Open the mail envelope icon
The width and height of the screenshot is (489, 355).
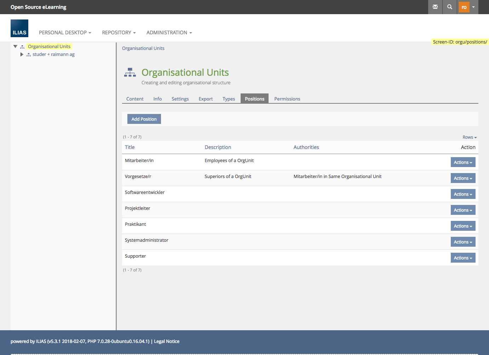[x=435, y=7]
